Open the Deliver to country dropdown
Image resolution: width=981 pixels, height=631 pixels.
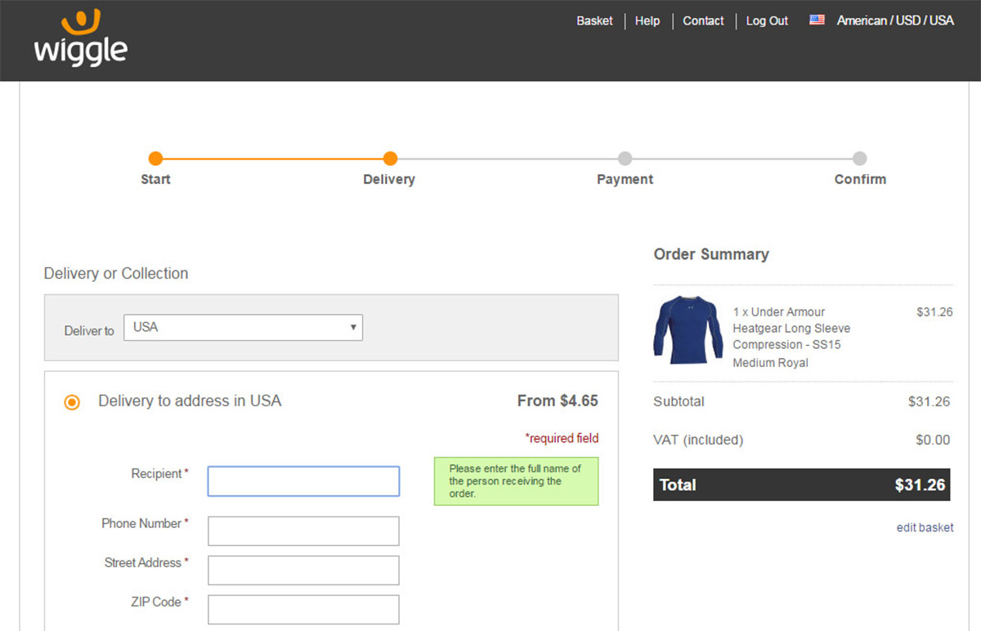pyautogui.click(x=243, y=327)
